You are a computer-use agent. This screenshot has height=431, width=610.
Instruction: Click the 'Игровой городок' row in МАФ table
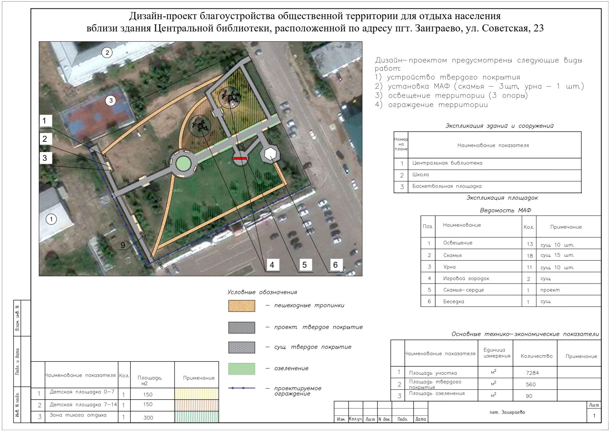pyautogui.click(x=511, y=278)
